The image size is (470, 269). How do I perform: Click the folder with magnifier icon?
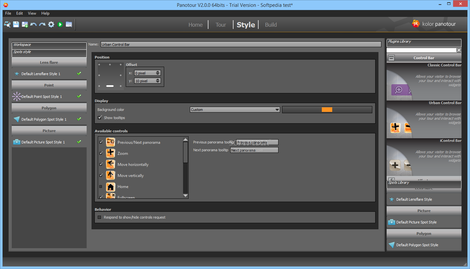pos(69,24)
